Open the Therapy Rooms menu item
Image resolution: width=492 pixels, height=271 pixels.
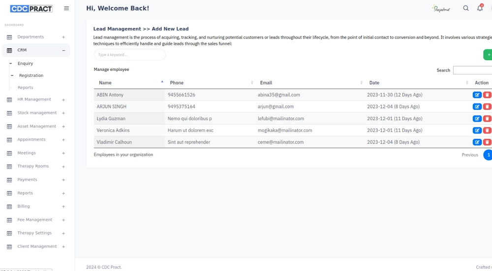pyautogui.click(x=33, y=167)
